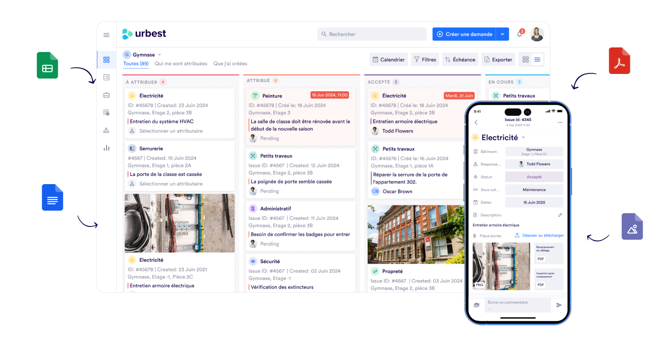Select the dashboard grid icon in left sidebar
The height and width of the screenshot is (357, 669).
point(107,60)
